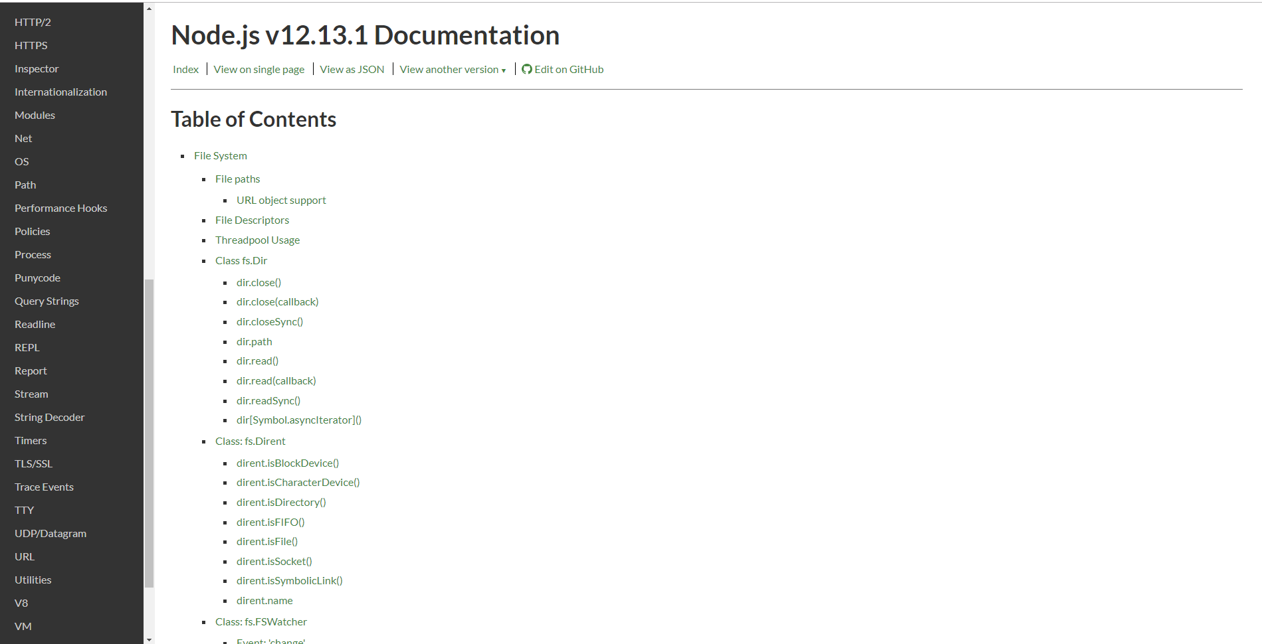Open the Threadpool Usage section link
Image resolution: width=1262 pixels, height=644 pixels.
pos(257,240)
